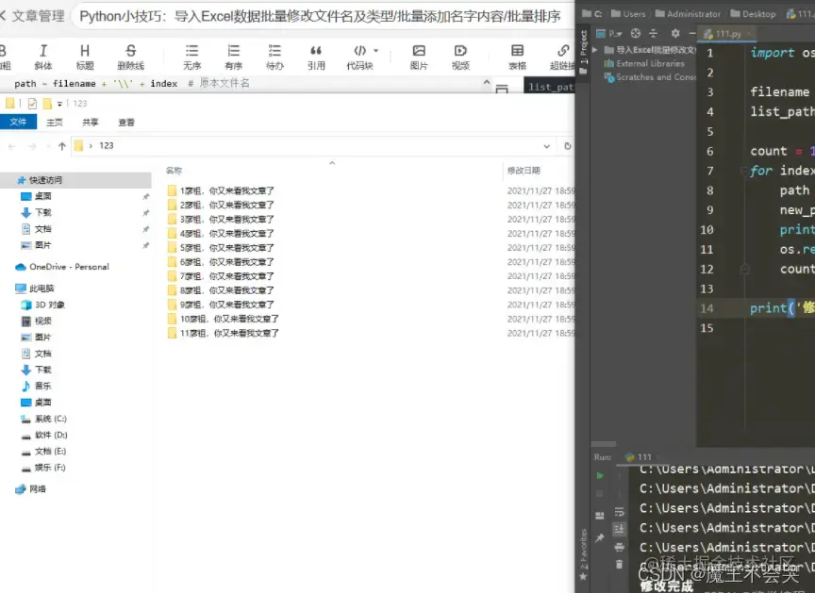Expand 导入Excel批量修改 project folder
The height and width of the screenshot is (593, 815).
click(595, 50)
